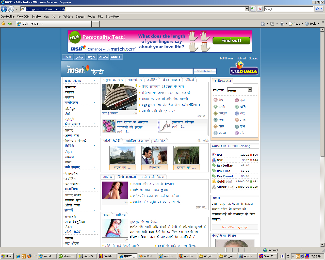The width and height of the screenshot is (325, 260).
Task: Click the BSE chart icon
Action: (x=214, y=155)
